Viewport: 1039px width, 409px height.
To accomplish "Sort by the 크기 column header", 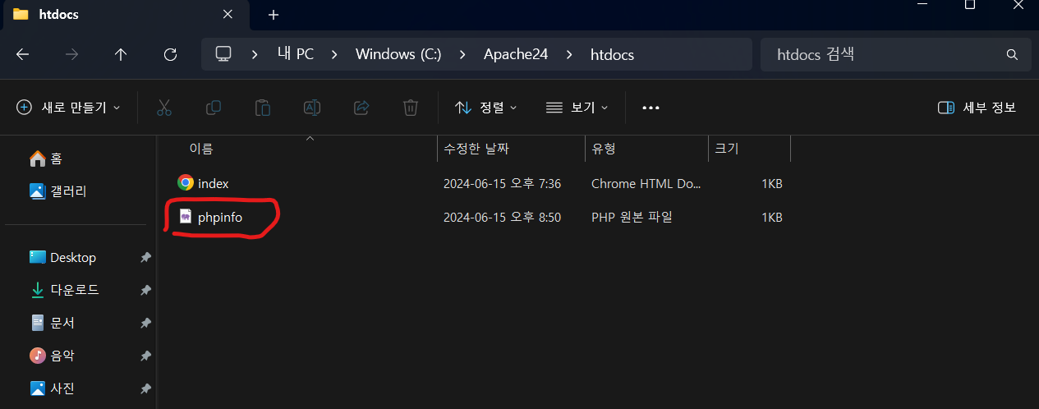I will pos(727,149).
